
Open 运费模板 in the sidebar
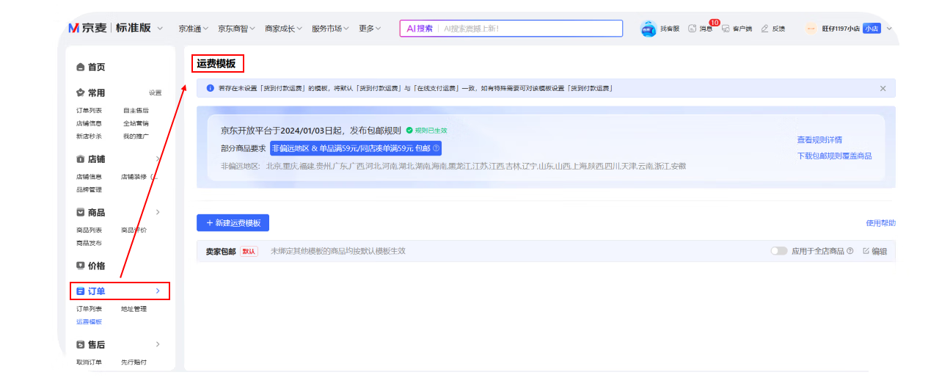coord(89,321)
